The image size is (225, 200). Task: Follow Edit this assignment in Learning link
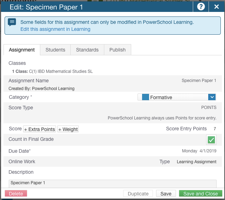[x=55, y=29]
